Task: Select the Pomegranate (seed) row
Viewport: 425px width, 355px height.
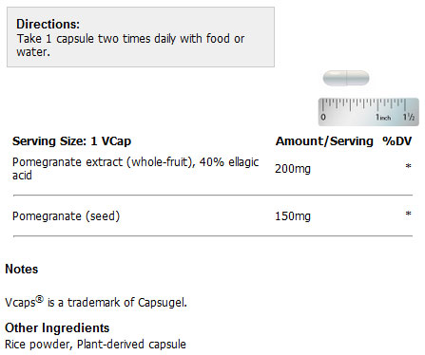Action: (x=212, y=216)
